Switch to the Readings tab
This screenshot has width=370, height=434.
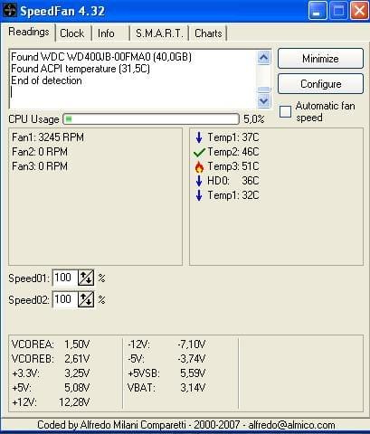[x=29, y=32]
